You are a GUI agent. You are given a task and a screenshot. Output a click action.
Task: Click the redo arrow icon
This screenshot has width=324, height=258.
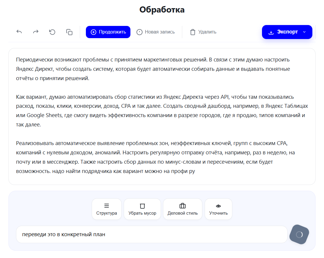coord(36,32)
